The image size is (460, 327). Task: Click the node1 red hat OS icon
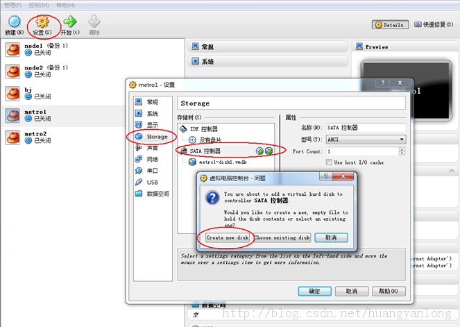tap(12, 49)
